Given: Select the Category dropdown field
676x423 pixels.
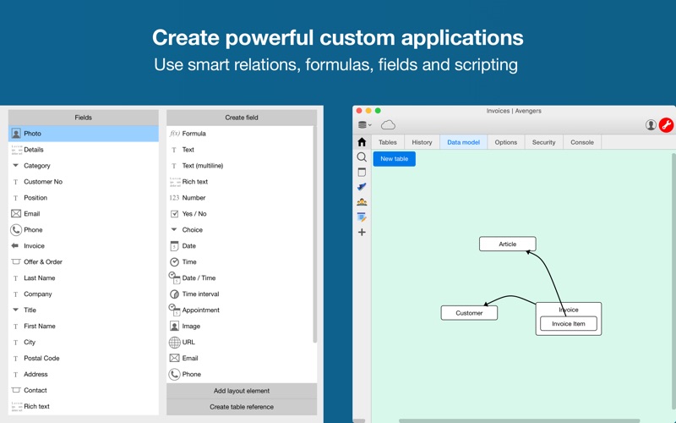Looking at the screenshot, I should pyautogui.click(x=36, y=166).
